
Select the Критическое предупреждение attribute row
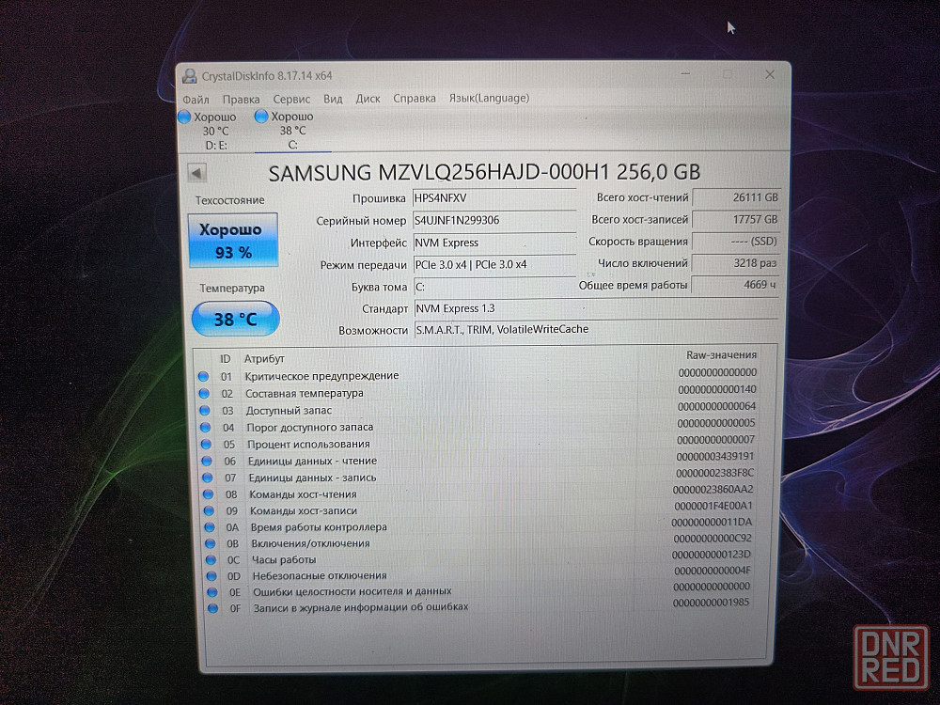[478, 375]
